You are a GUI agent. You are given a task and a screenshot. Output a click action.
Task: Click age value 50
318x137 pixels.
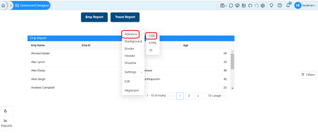[225, 54]
